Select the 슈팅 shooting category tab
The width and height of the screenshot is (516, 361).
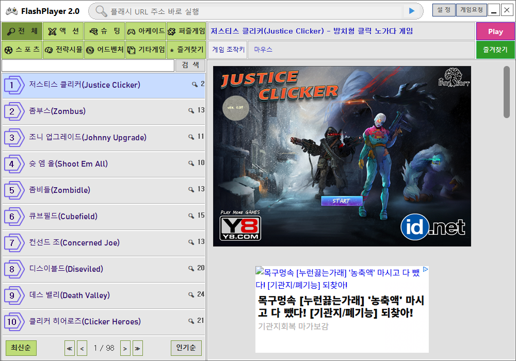pyautogui.click(x=104, y=31)
